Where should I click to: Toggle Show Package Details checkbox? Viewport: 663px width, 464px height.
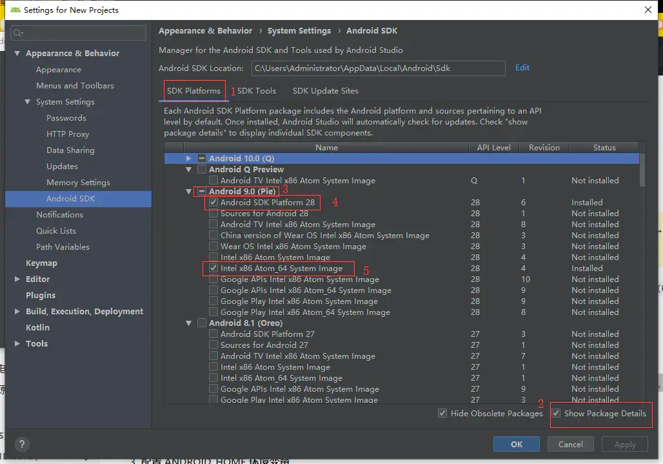(557, 413)
